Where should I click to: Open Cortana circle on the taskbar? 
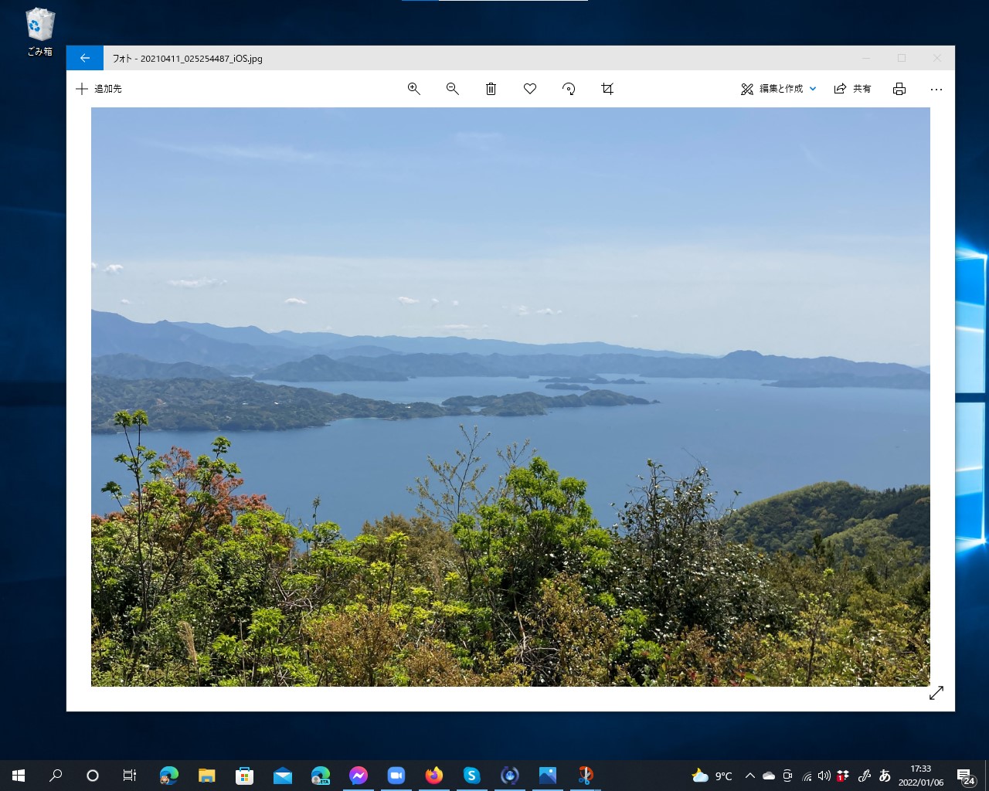(x=93, y=776)
